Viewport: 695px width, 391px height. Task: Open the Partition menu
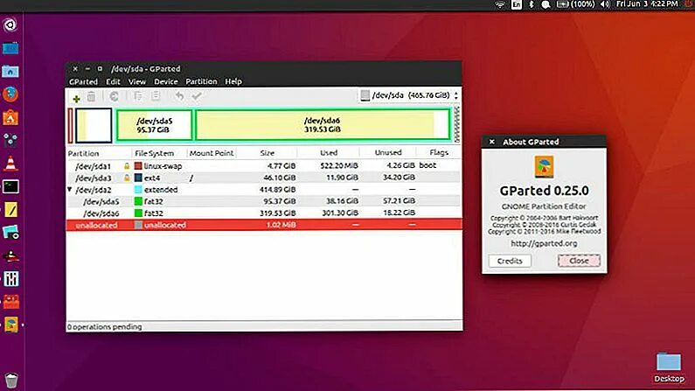pyautogui.click(x=201, y=81)
